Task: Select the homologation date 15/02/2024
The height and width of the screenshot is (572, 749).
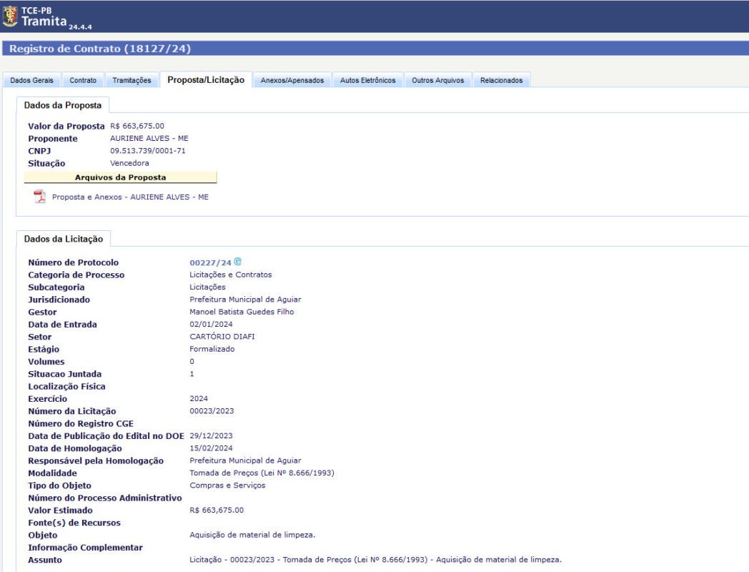Action: point(211,448)
